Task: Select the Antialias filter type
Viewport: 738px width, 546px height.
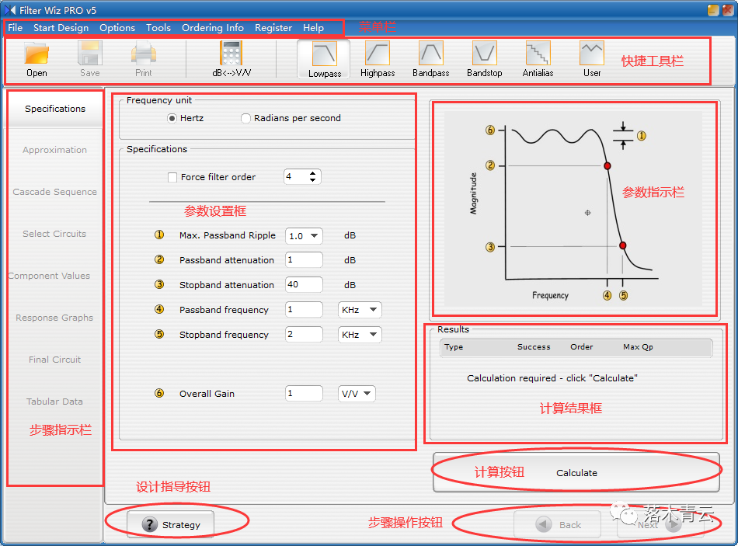Action: pyautogui.click(x=538, y=59)
